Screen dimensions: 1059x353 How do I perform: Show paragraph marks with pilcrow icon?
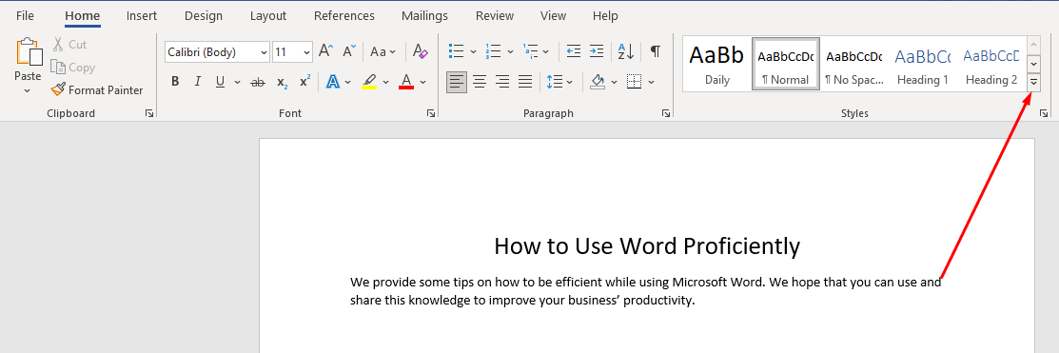[656, 51]
